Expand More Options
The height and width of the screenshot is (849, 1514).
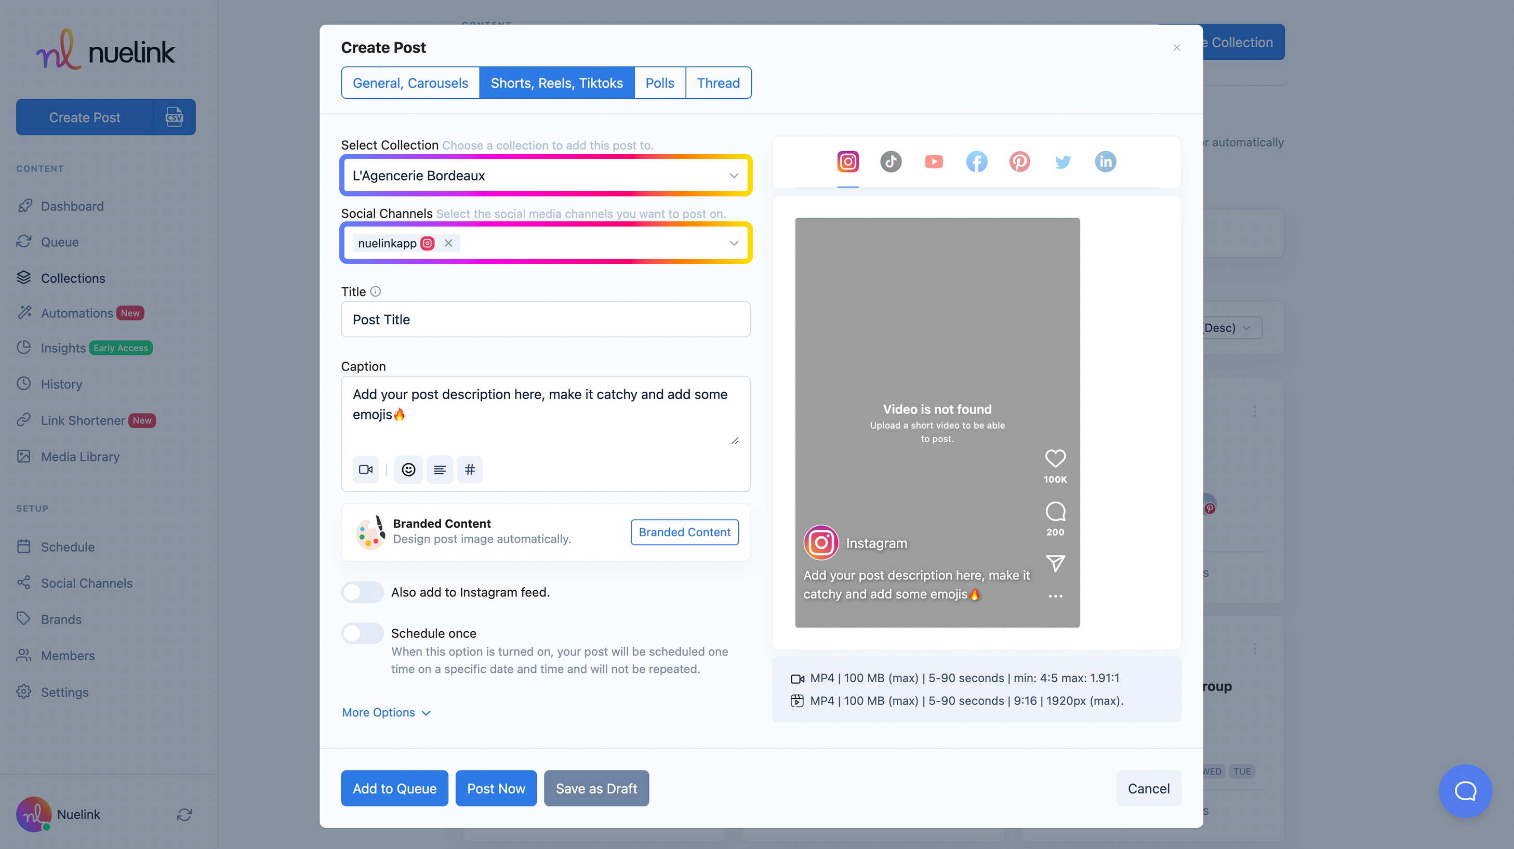[386, 712]
